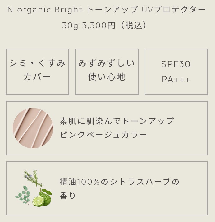Select the SPF30 PA+++ feature box

(x=176, y=72)
